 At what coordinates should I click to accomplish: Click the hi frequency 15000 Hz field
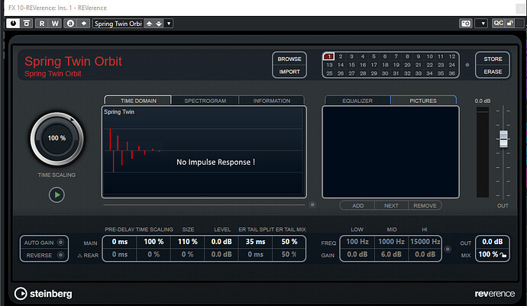[x=425, y=242]
